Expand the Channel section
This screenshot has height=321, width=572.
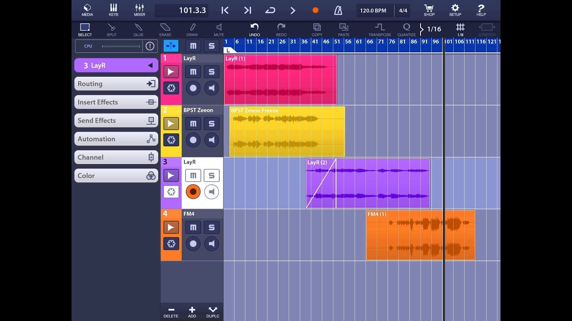pos(116,157)
